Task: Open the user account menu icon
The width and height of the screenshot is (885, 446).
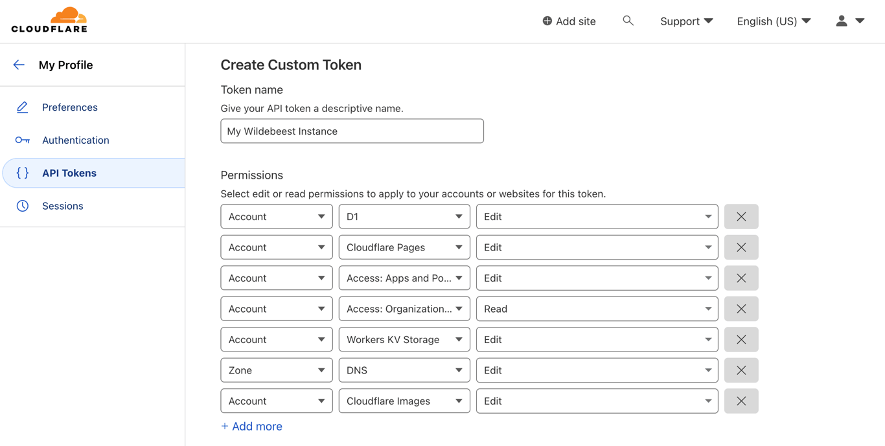Action: point(849,21)
